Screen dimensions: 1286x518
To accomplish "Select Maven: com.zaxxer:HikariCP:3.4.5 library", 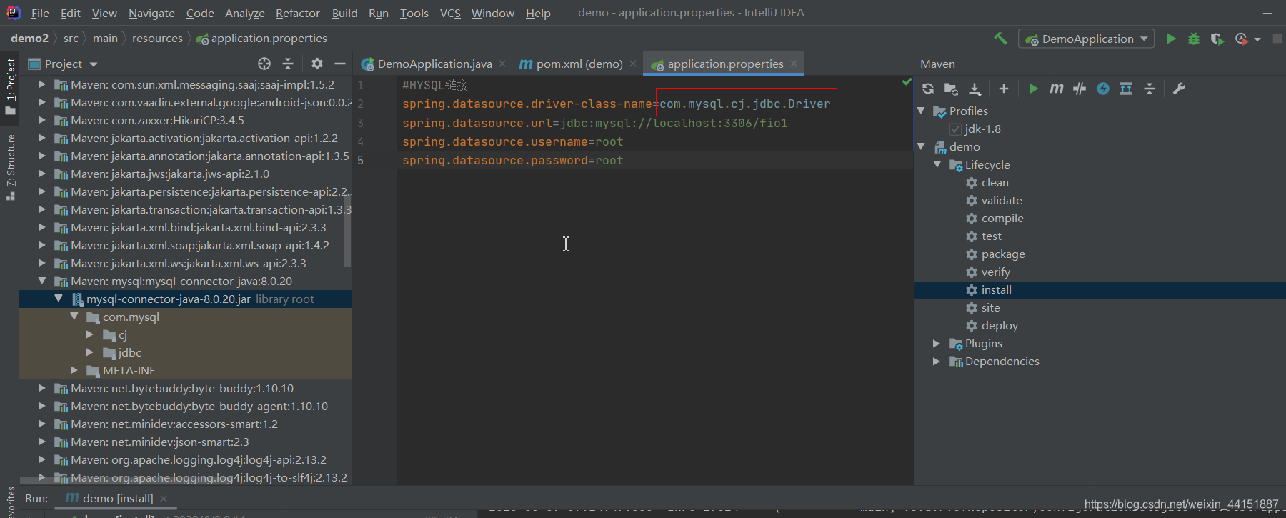I will coord(157,120).
